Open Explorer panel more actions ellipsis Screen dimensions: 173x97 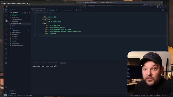click(29, 10)
